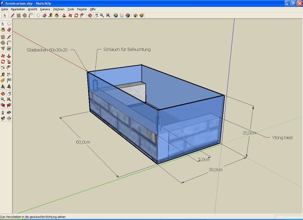The height and width of the screenshot is (220, 303).
Task: Select the Freehand drawing tool
Action: (x=9, y=49)
